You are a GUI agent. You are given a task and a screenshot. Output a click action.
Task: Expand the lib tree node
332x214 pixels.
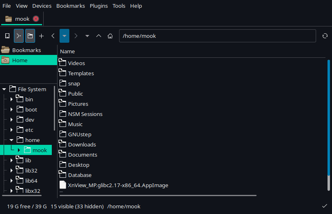point(11,160)
